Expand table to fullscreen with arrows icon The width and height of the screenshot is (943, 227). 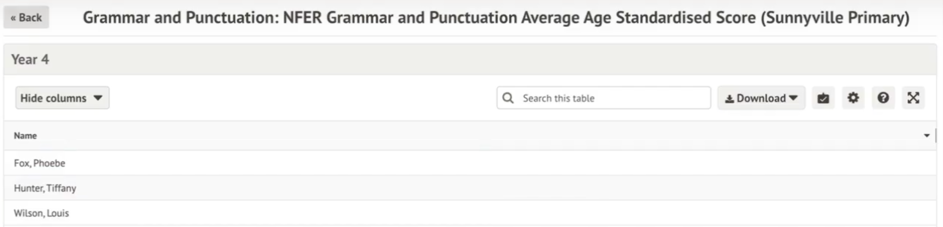coord(913,98)
